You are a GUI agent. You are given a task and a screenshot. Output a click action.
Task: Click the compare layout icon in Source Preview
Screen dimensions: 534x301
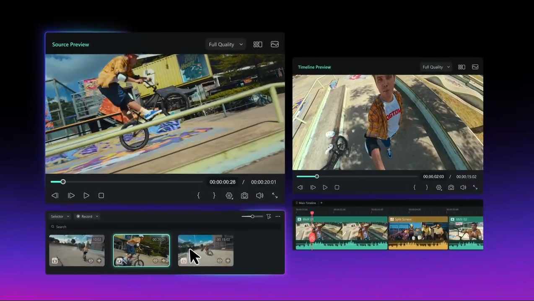click(x=258, y=44)
